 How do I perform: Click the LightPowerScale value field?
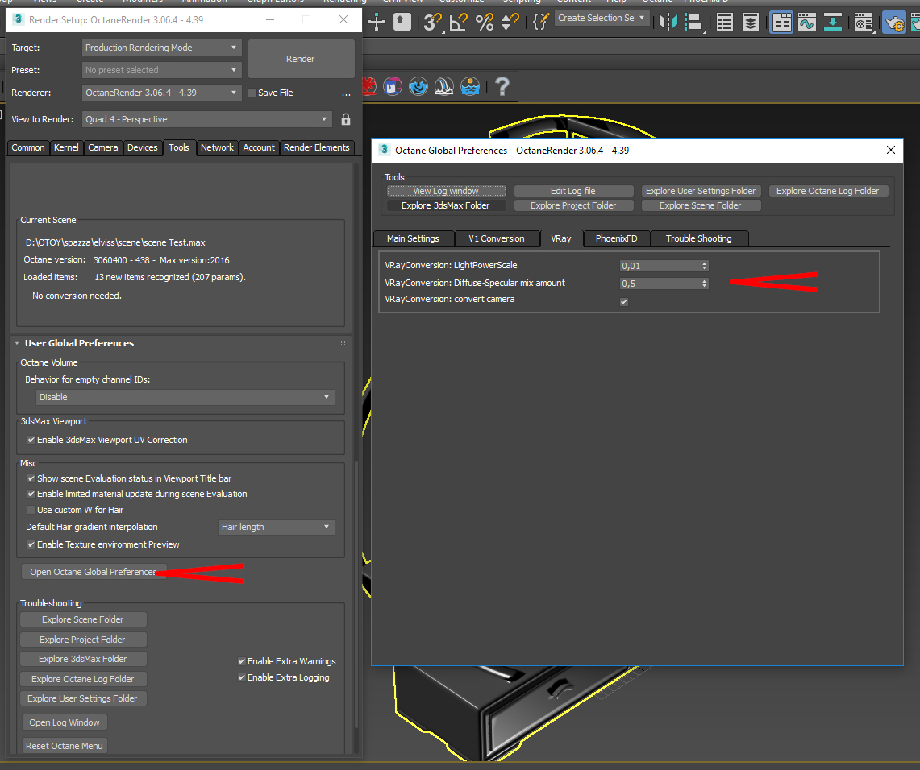pos(660,266)
